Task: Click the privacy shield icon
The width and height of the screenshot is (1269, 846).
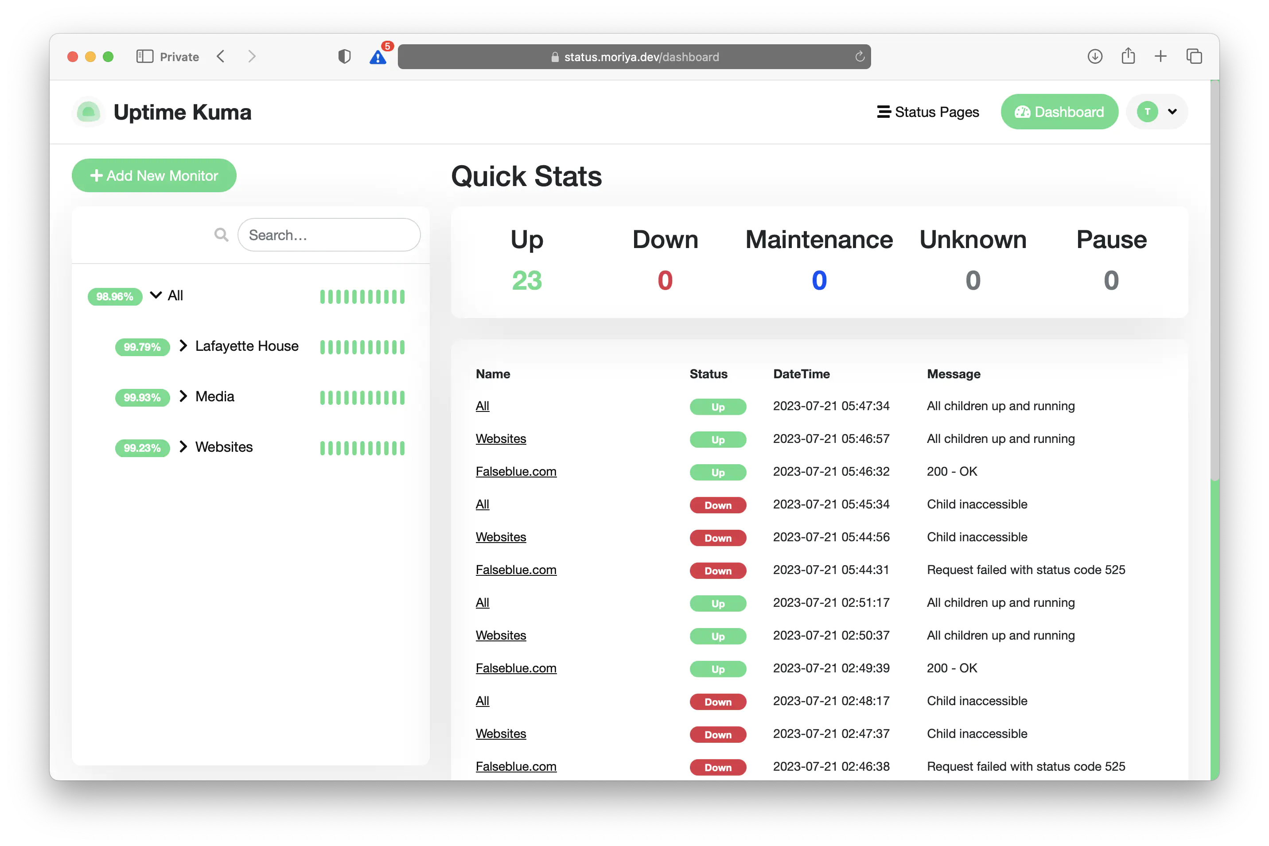Action: pos(344,57)
